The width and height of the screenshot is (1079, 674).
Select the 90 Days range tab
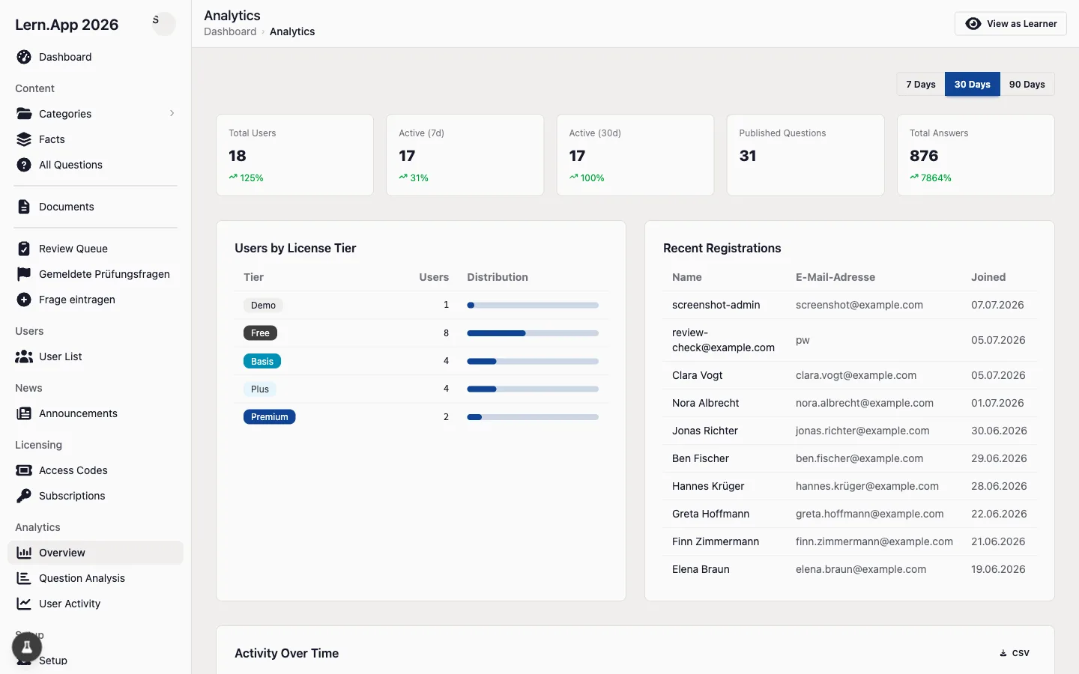tap(1027, 85)
